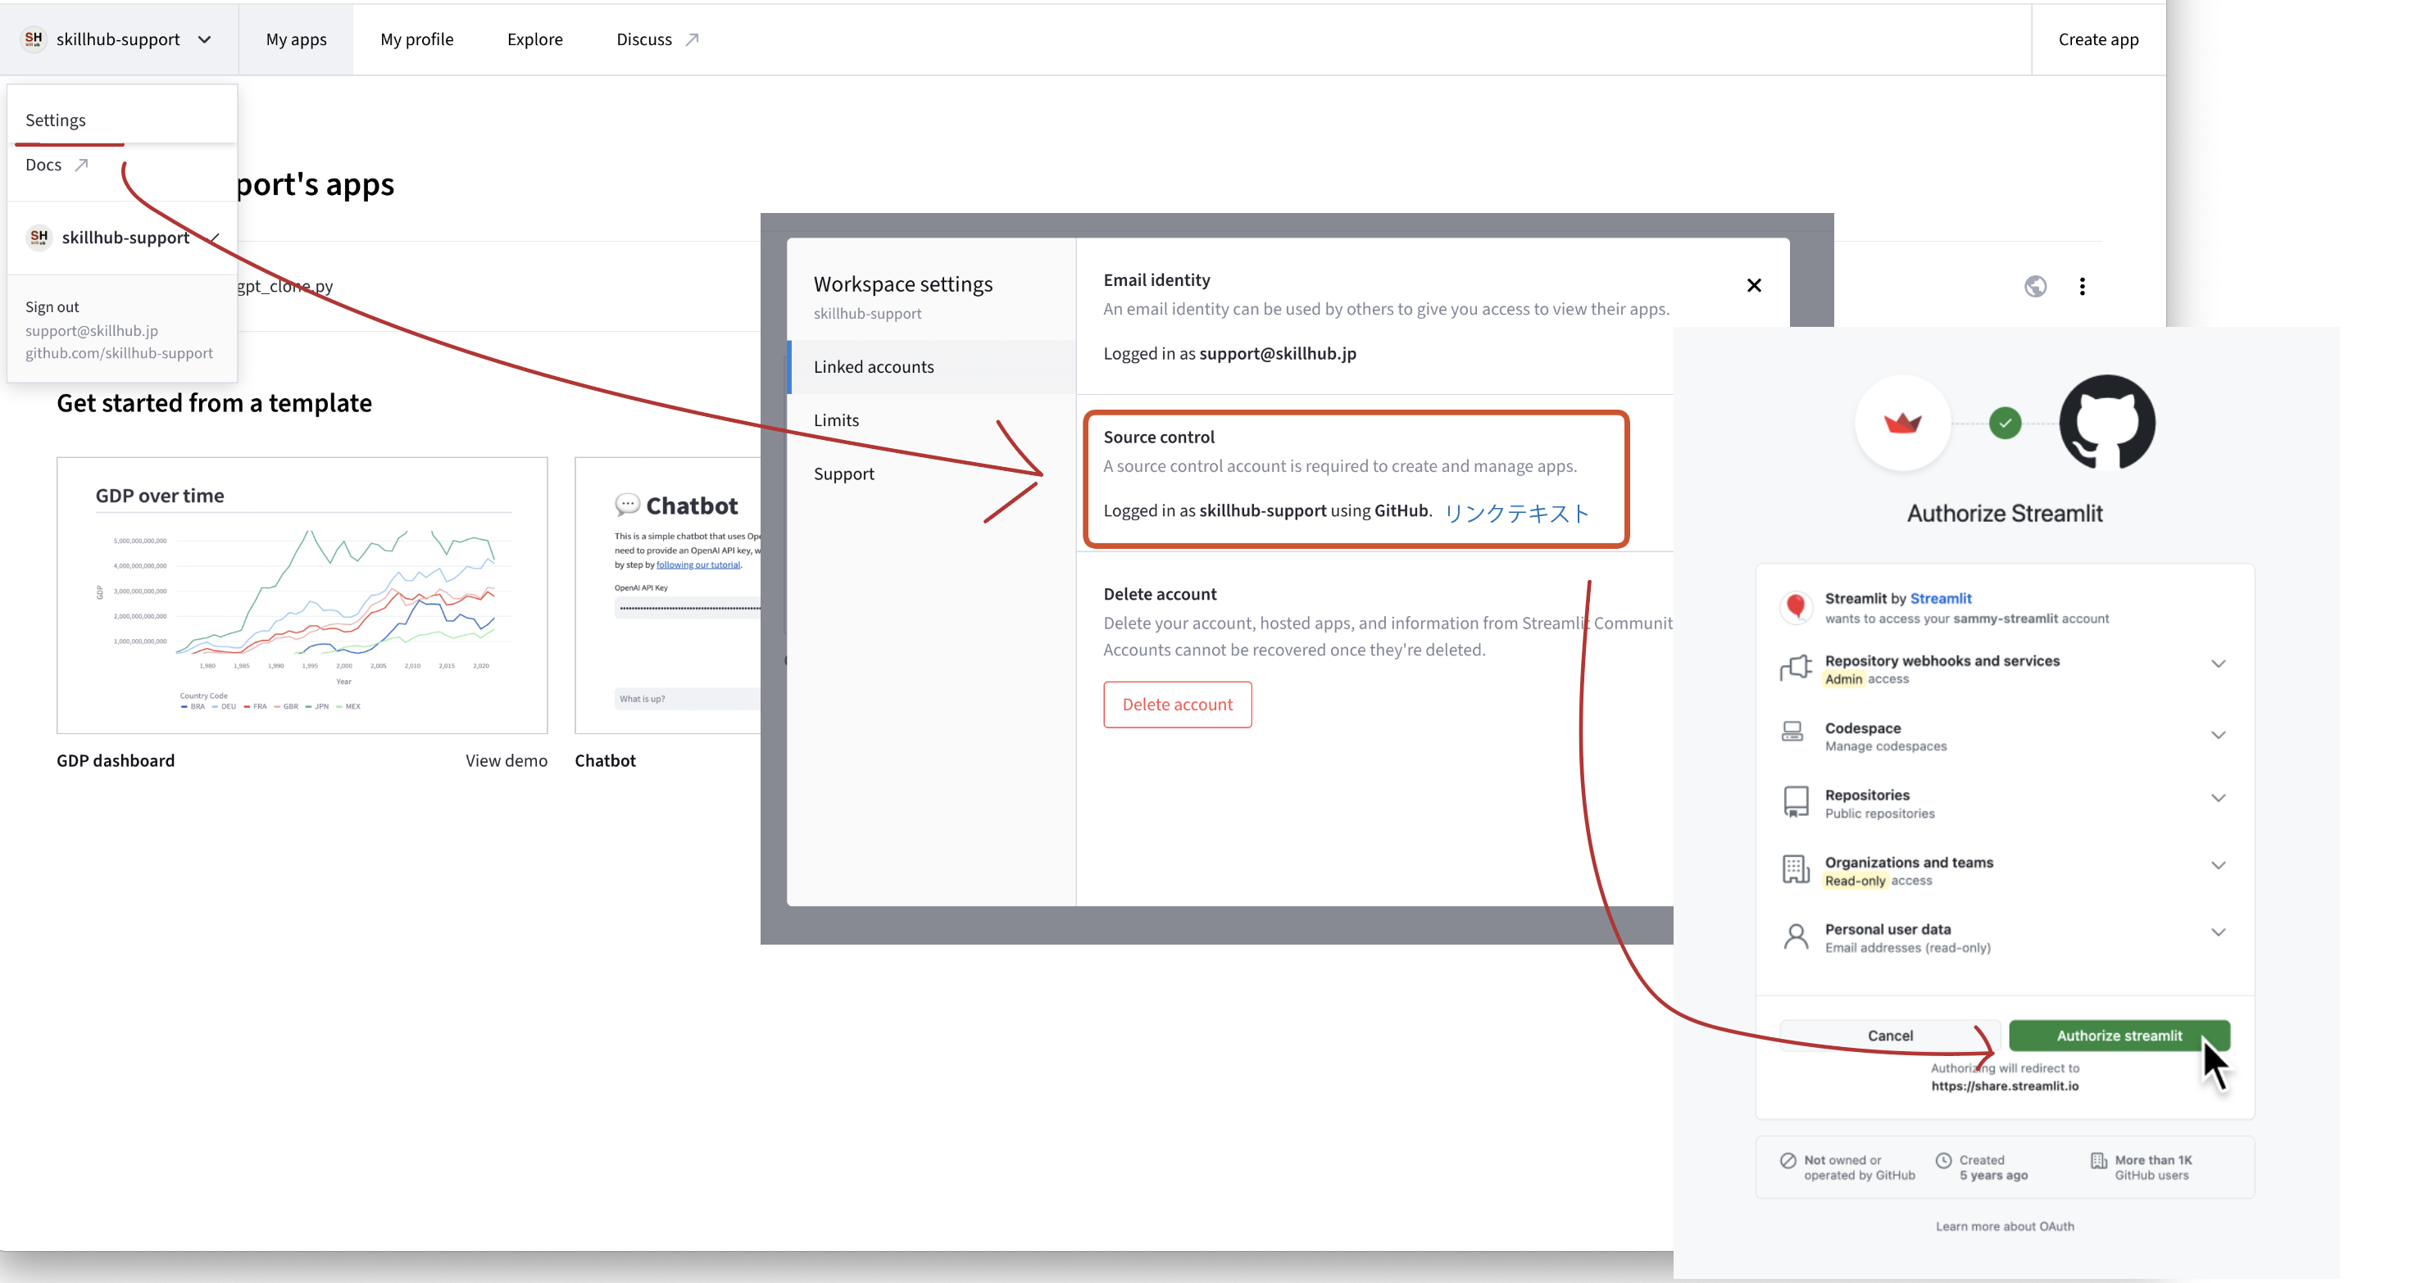This screenshot has height=1283, width=2426.
Task: Click the Created 5 years ago clock icon
Action: [1943, 1161]
